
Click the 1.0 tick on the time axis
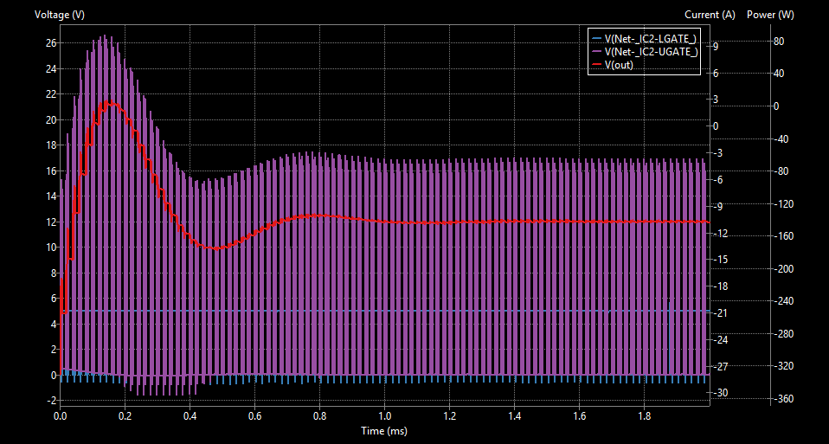click(x=384, y=416)
